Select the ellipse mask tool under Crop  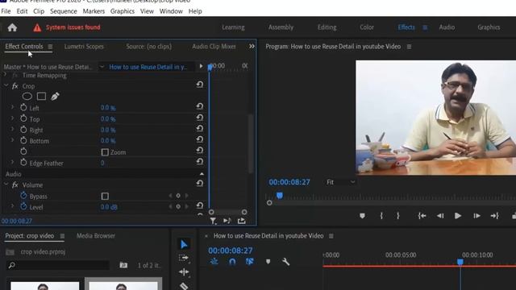(x=27, y=97)
